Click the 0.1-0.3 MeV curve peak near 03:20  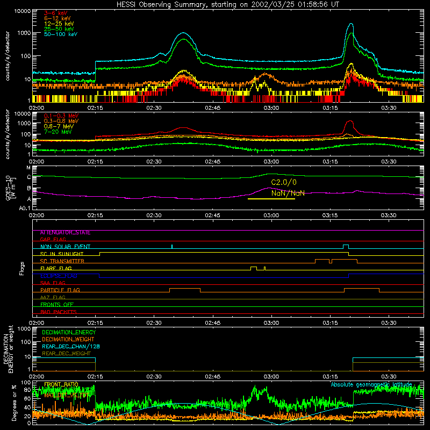click(350, 121)
